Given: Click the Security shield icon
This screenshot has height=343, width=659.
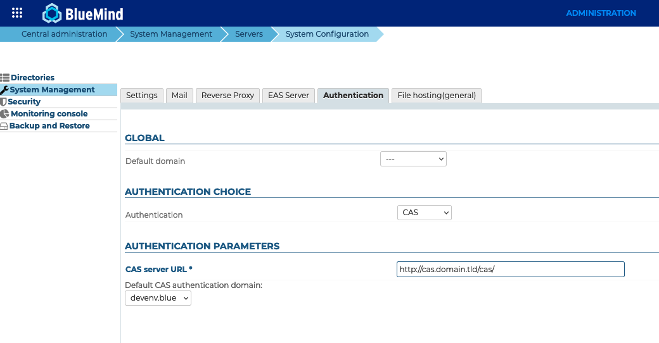Looking at the screenshot, I should (x=4, y=102).
